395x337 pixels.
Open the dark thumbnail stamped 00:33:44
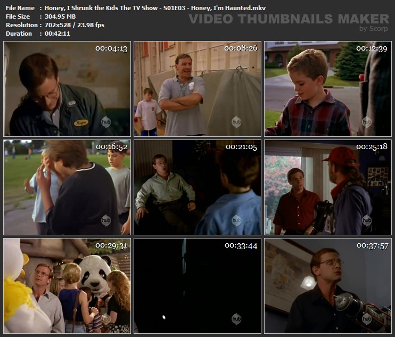[x=197, y=286]
